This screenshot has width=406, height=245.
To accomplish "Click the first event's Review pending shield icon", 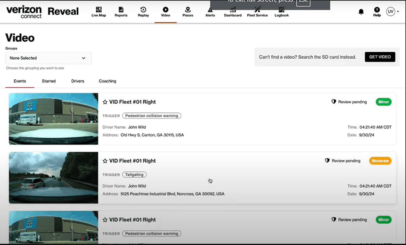I will click(334, 102).
